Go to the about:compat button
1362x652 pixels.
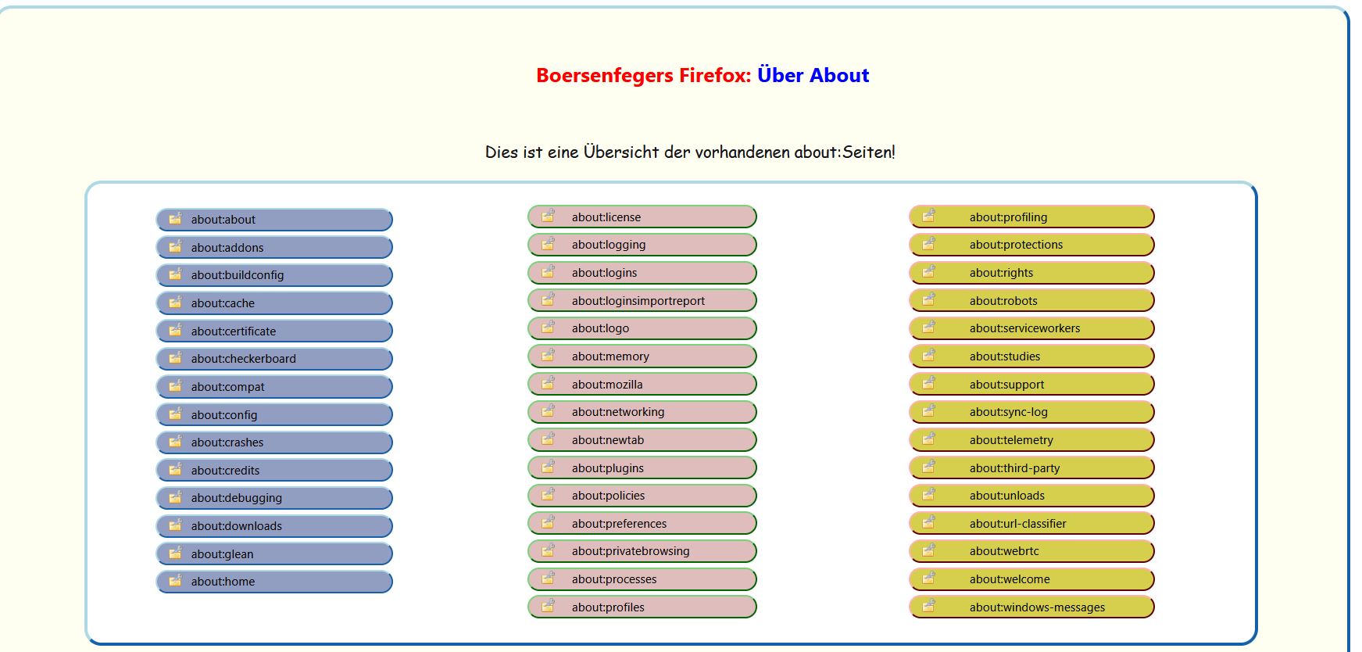click(274, 387)
